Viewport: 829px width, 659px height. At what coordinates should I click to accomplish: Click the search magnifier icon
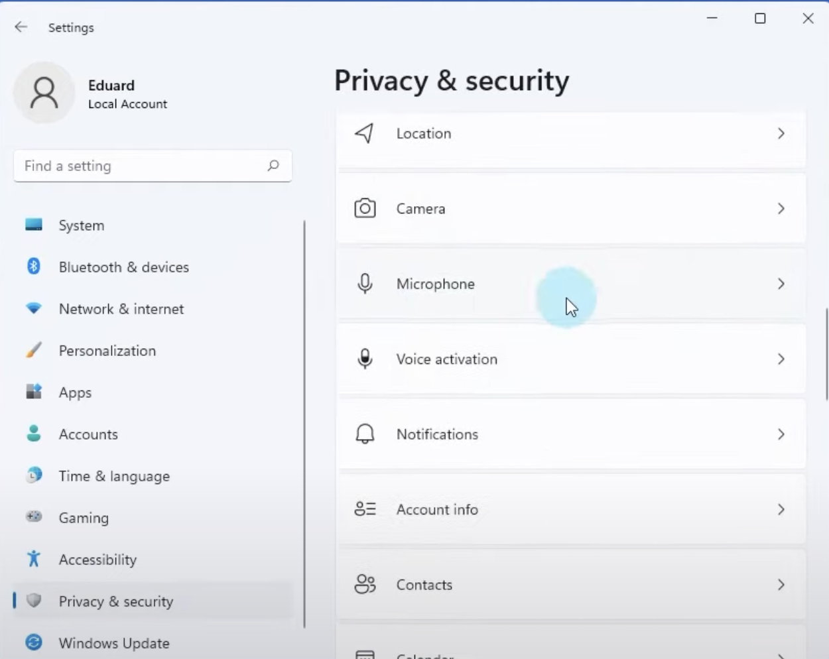273,166
